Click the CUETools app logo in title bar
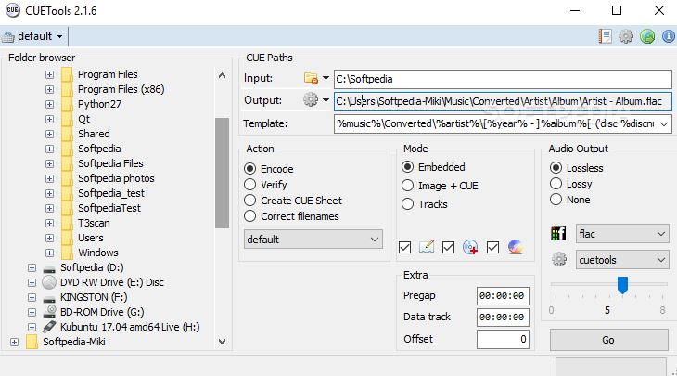 coord(13,10)
